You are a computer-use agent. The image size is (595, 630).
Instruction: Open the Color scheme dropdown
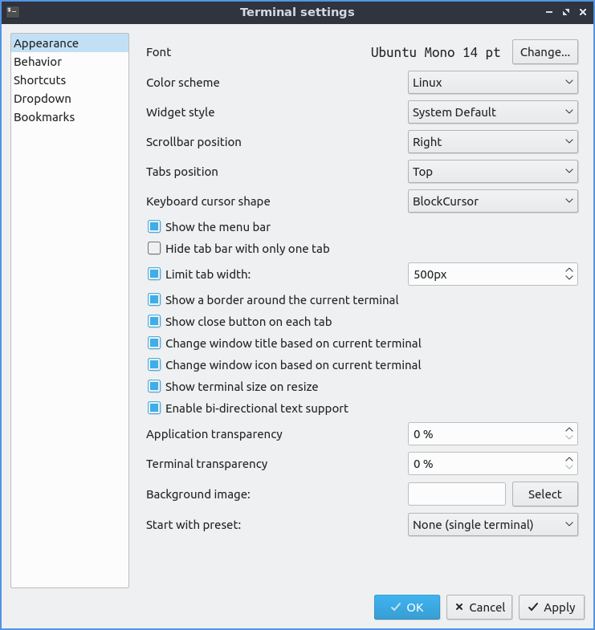pos(492,83)
